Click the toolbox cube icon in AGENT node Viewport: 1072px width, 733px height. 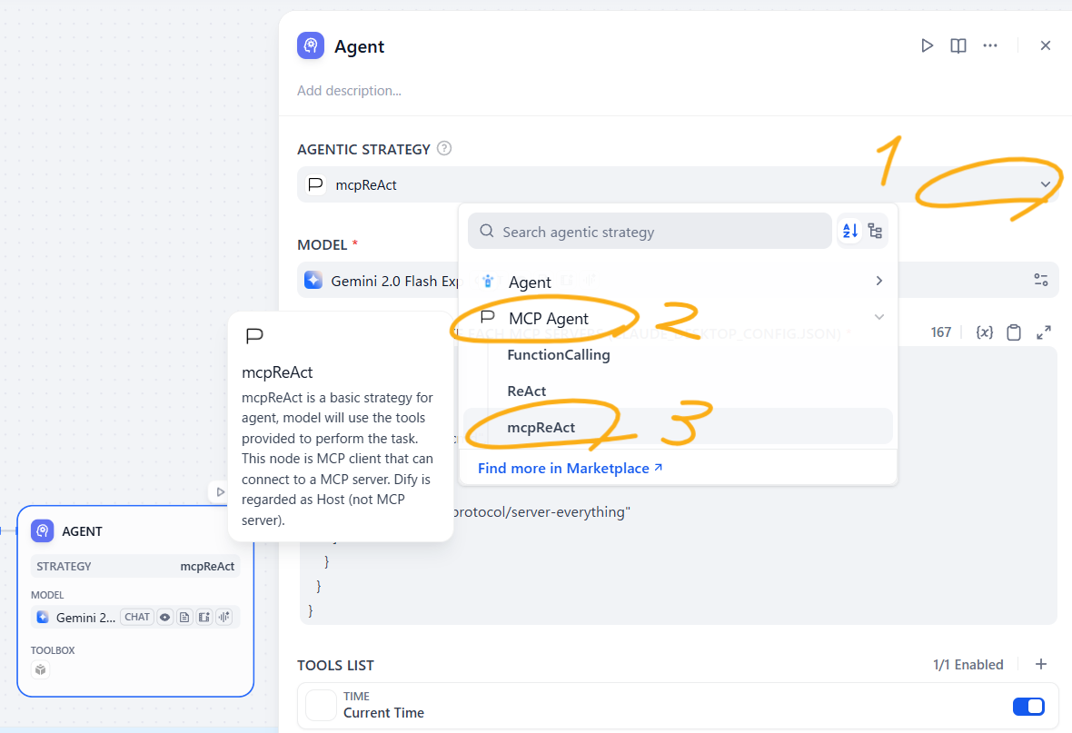pos(40,669)
